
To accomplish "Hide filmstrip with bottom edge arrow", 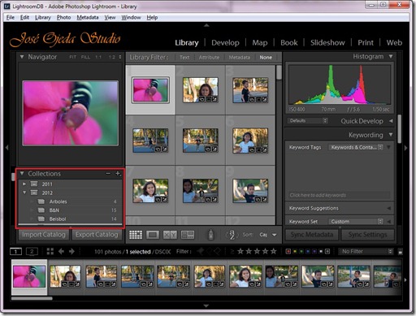I will point(206,306).
